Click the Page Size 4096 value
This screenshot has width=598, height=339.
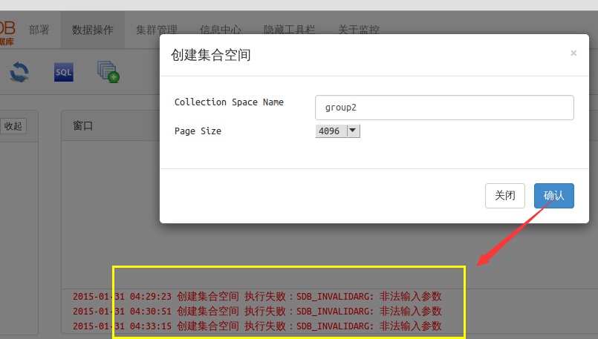(329, 131)
